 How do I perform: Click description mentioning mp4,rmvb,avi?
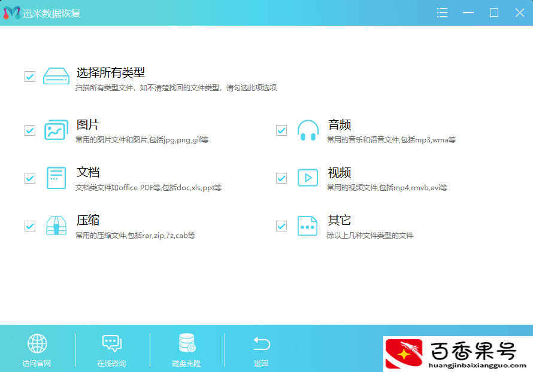[387, 188]
